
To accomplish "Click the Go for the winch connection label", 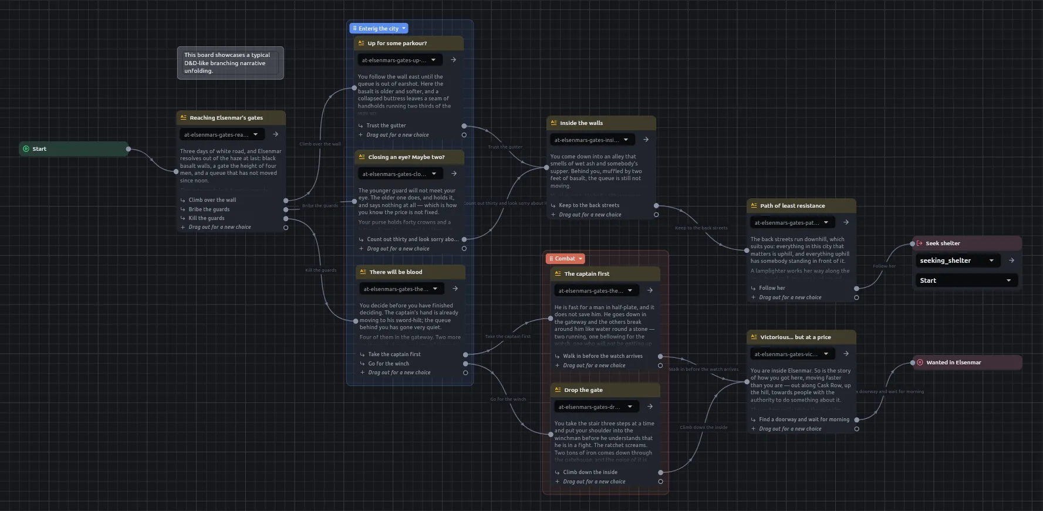I will 508,400.
